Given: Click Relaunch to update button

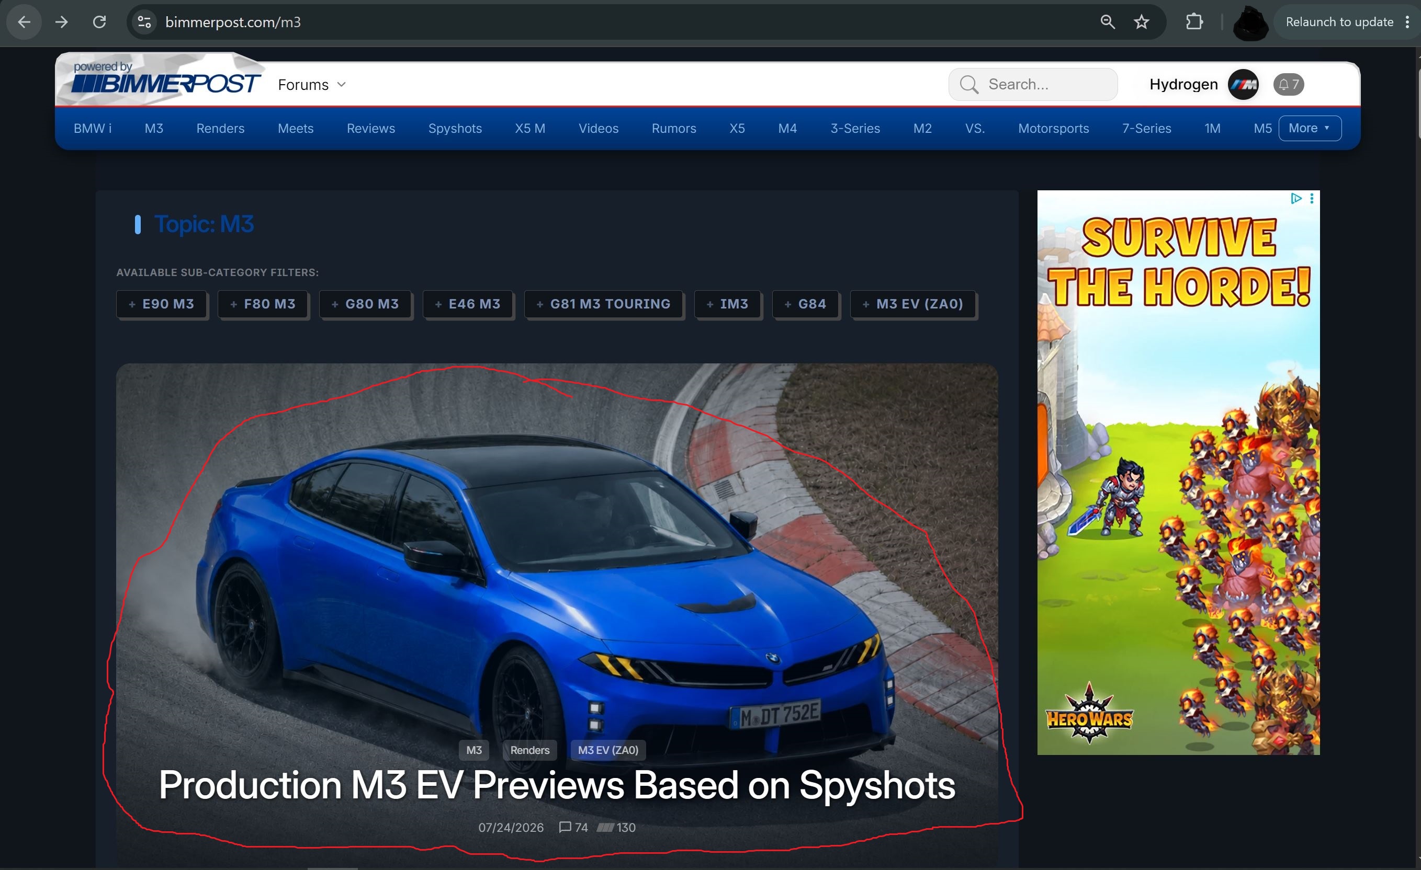Looking at the screenshot, I should (1339, 22).
